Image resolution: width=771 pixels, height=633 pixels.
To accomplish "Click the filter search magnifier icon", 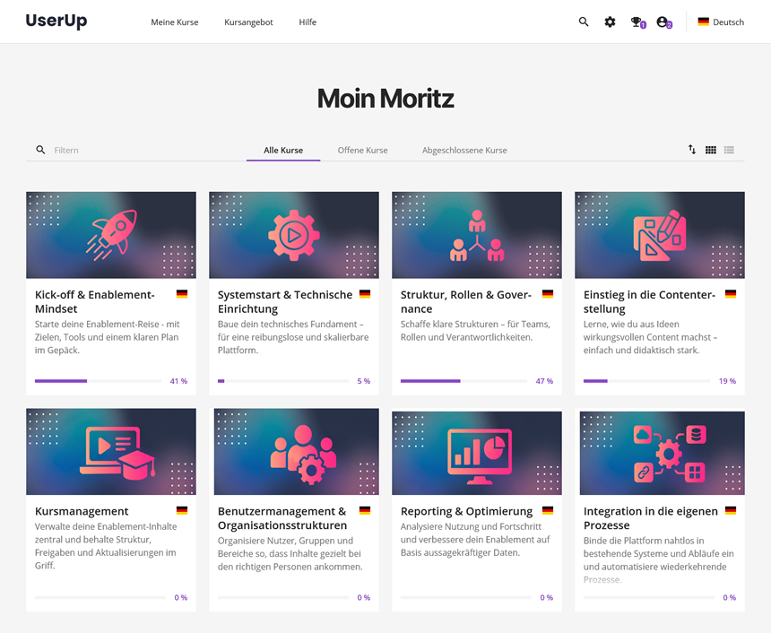I will tap(41, 150).
